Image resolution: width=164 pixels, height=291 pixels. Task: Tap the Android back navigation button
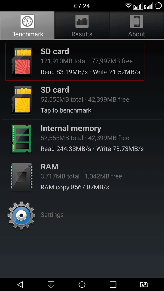[x=20, y=285]
